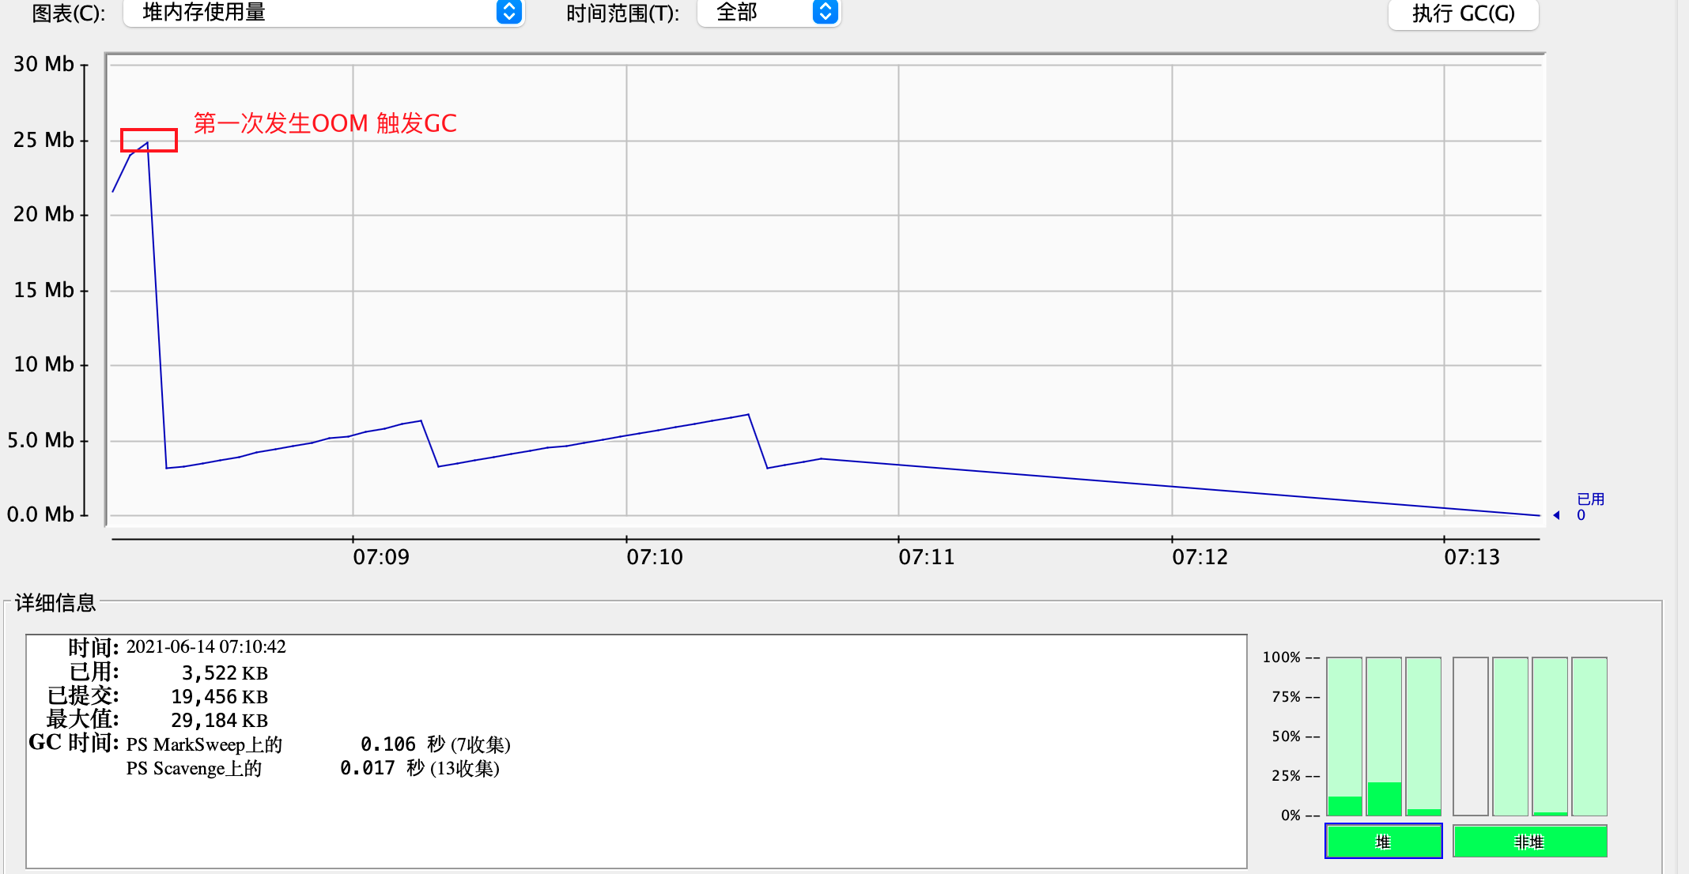
Task: Select the 堆 heap button
Action: pos(1384,842)
